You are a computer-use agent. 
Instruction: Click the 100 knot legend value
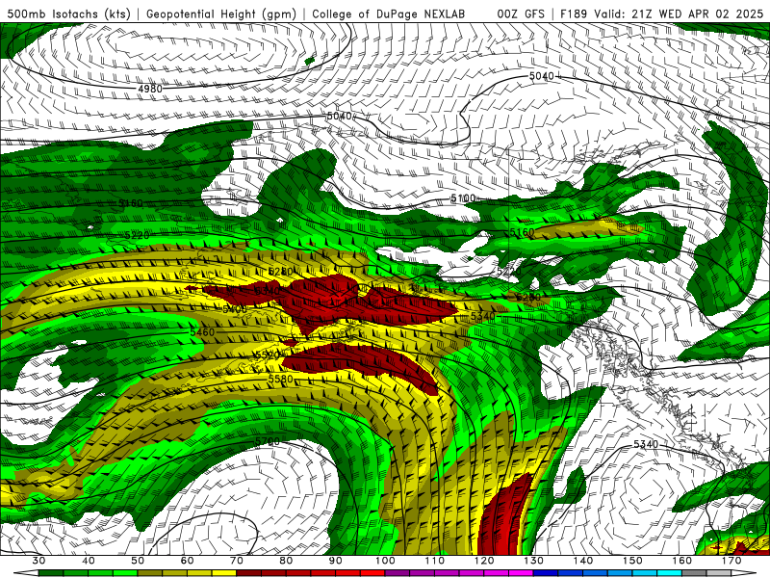click(x=385, y=561)
